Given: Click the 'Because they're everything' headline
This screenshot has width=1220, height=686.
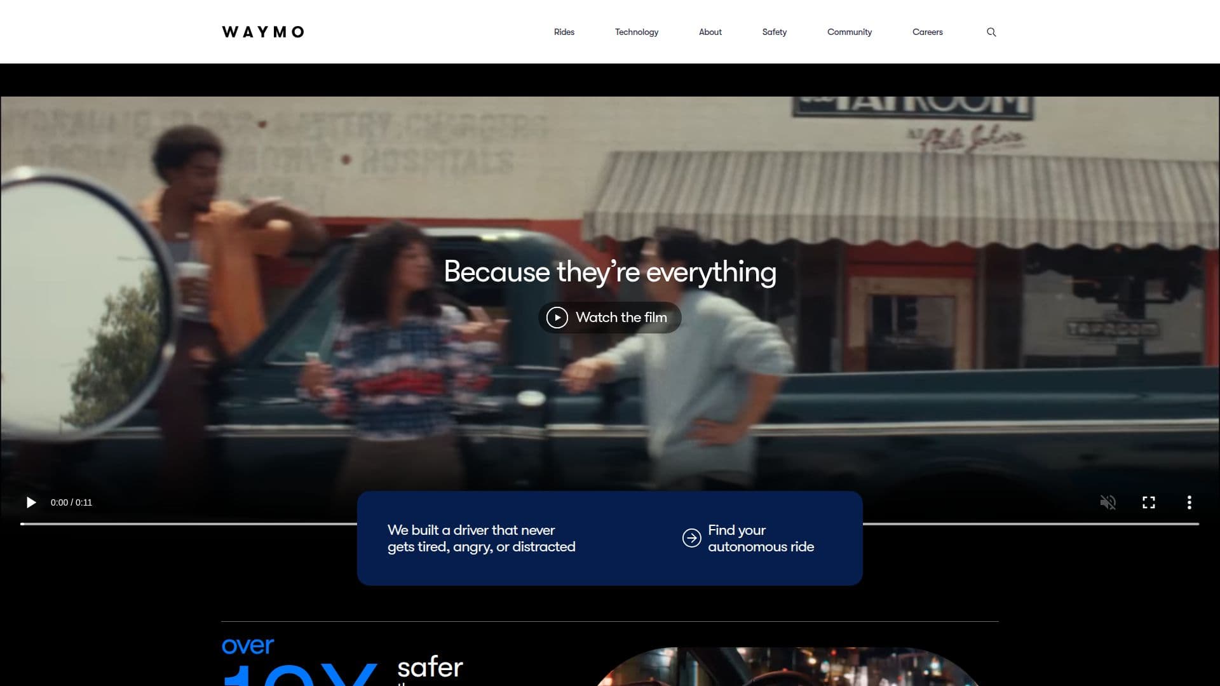Looking at the screenshot, I should [x=609, y=272].
